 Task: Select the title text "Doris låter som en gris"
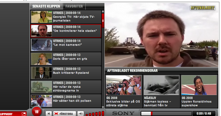coord(70,59)
